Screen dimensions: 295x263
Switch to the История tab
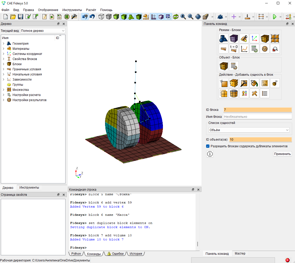coord(136,254)
